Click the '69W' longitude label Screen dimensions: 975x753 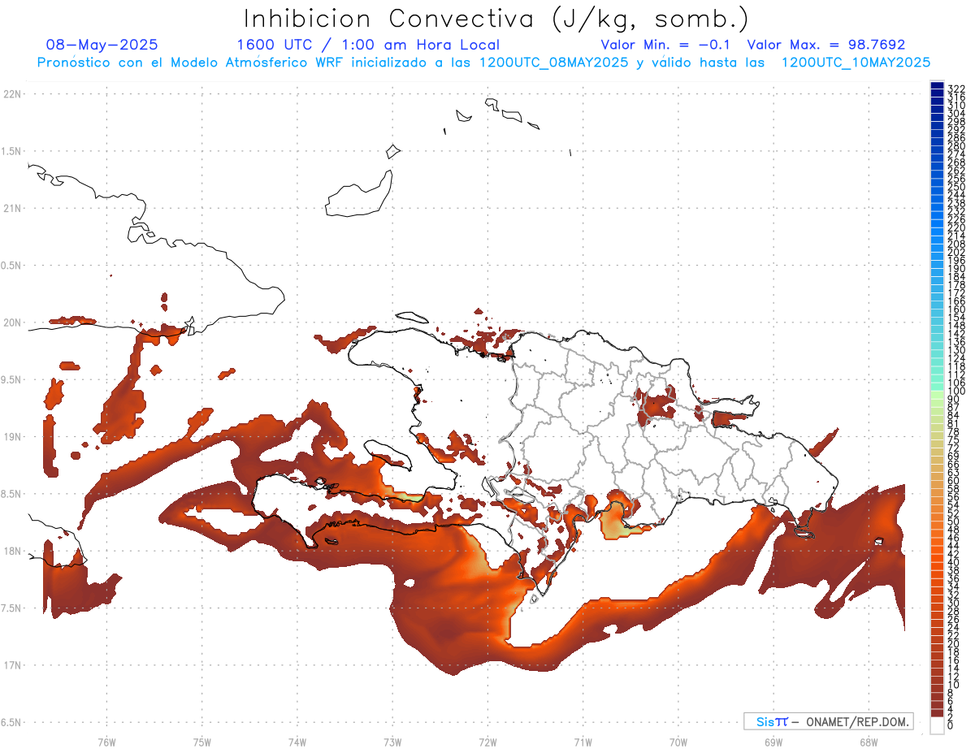click(773, 741)
